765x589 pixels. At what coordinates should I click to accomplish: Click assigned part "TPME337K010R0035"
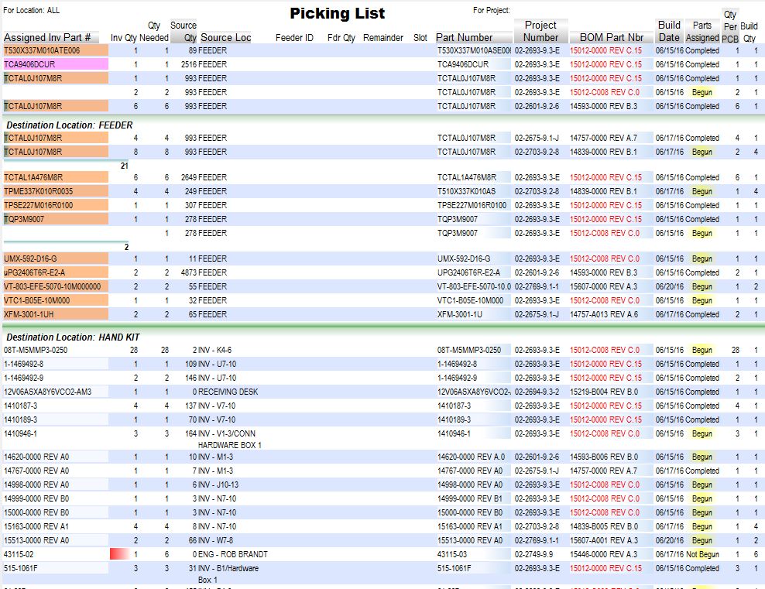pyautogui.click(x=56, y=192)
